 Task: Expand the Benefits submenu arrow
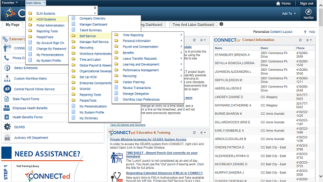pyautogui.click(x=181, y=53)
